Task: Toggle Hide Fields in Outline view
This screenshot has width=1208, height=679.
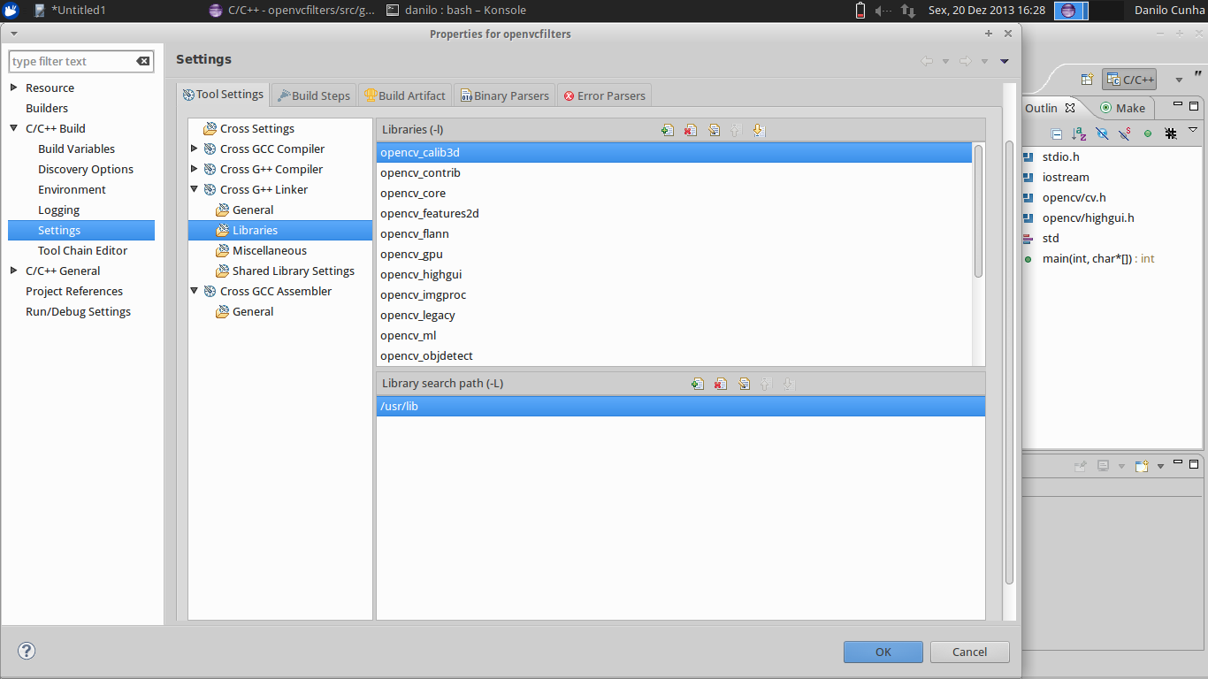Action: (x=1102, y=134)
